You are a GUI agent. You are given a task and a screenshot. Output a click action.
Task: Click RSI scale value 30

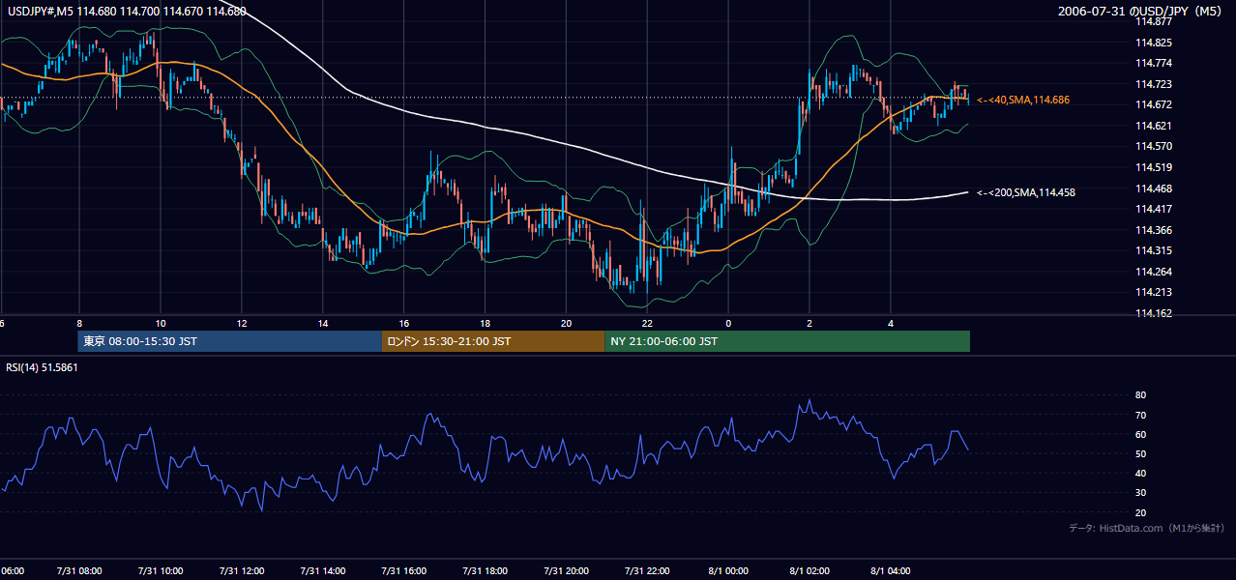1140,492
